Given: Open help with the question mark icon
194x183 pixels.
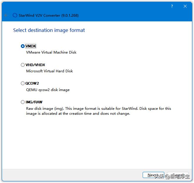Looking at the screenshot, I should [x=172, y=6].
